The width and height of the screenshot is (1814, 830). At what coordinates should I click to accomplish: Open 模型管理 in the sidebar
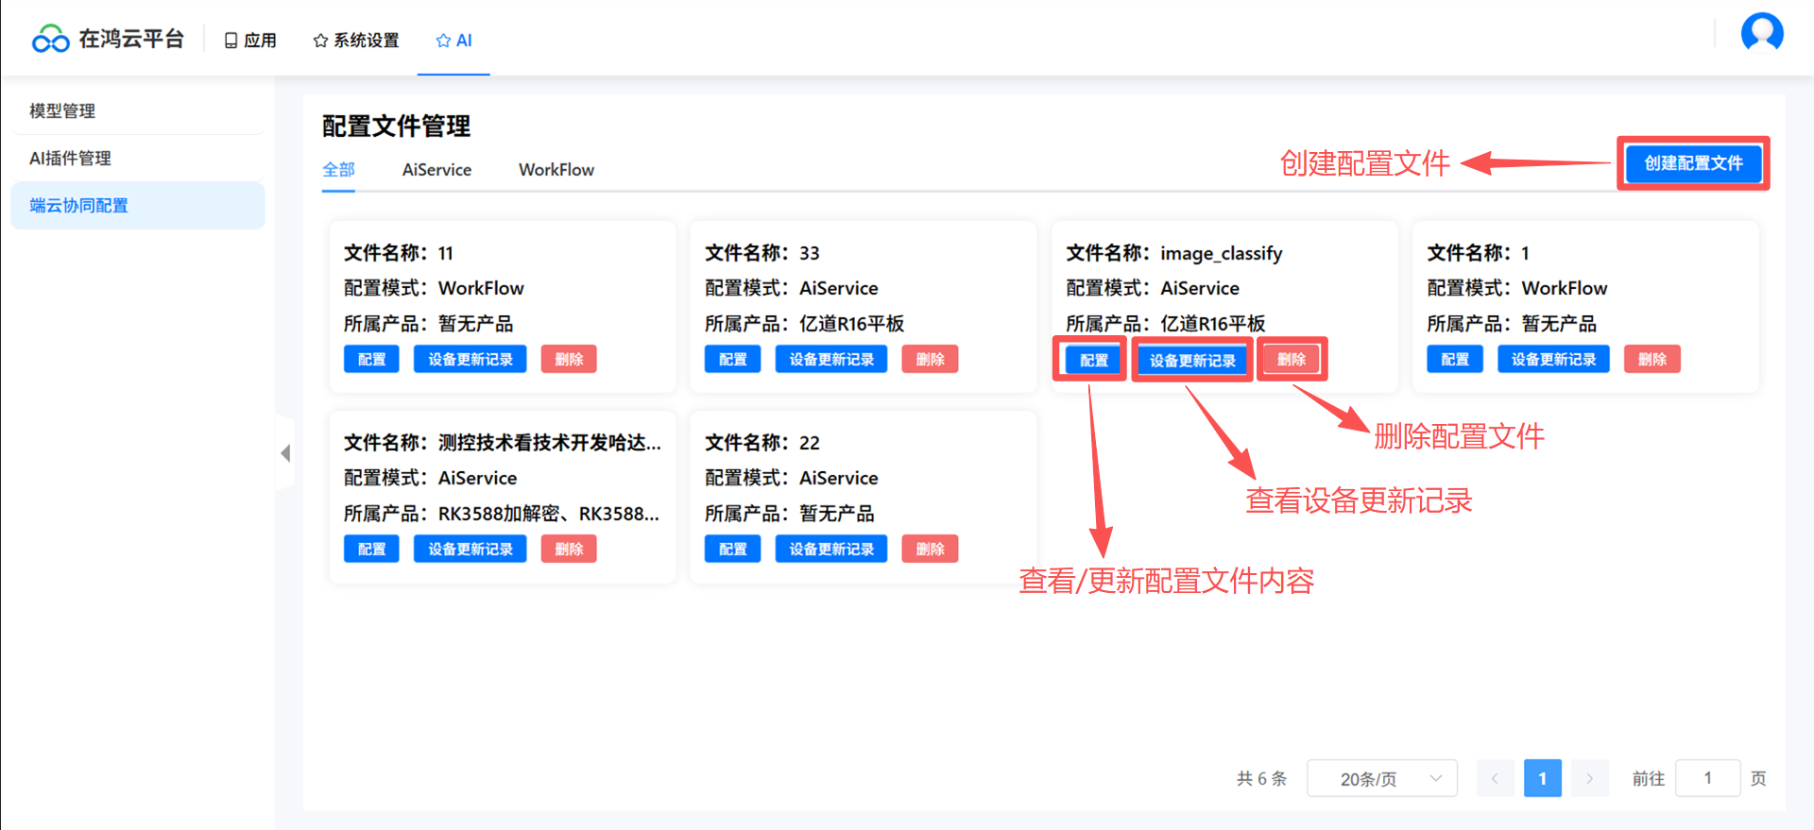[62, 111]
